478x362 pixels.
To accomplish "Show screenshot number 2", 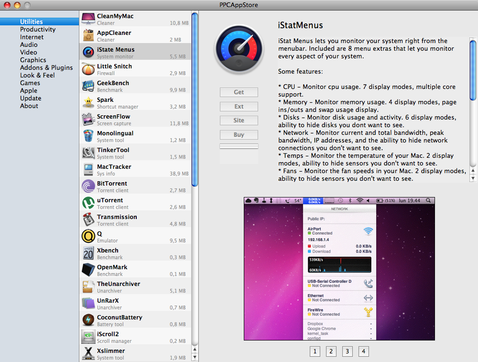I will (331, 351).
